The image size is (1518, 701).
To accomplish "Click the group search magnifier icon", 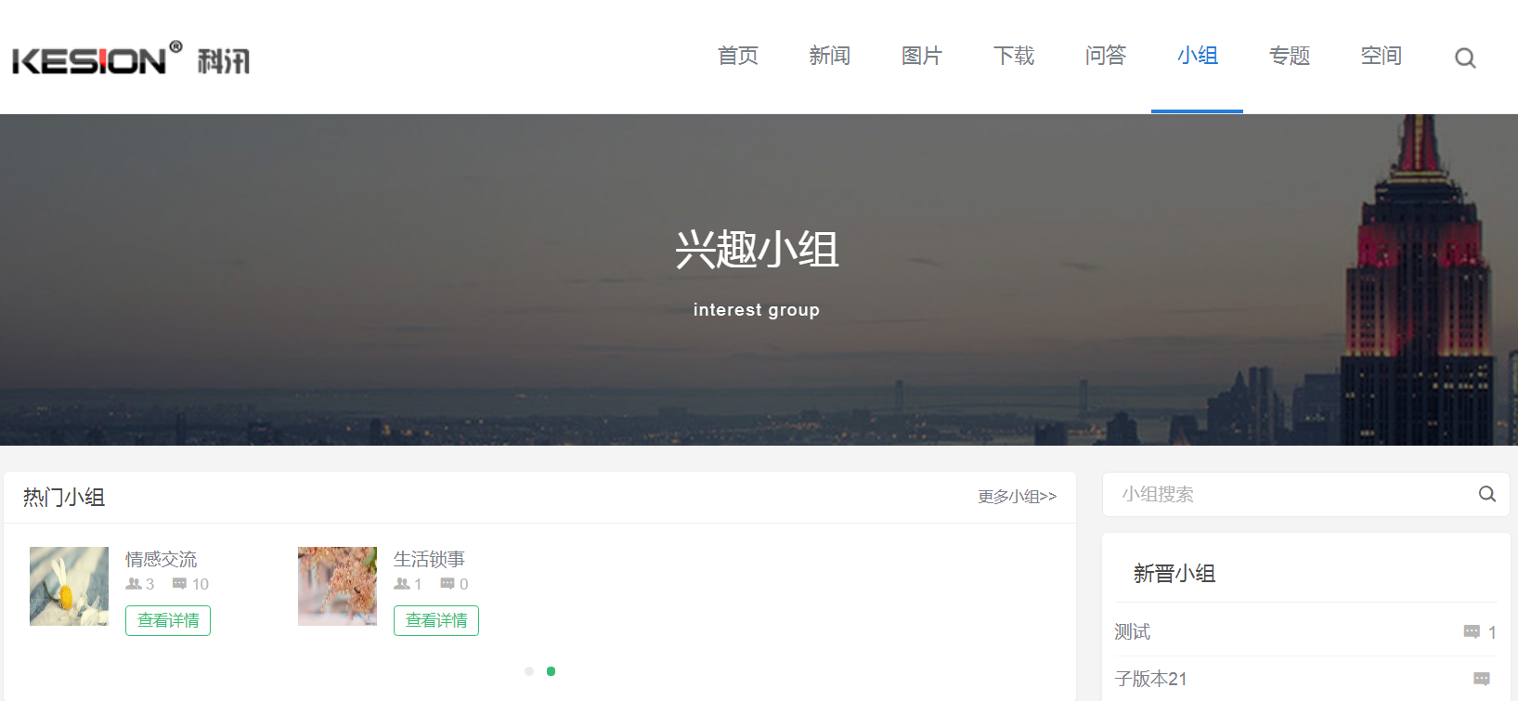I will [1486, 494].
